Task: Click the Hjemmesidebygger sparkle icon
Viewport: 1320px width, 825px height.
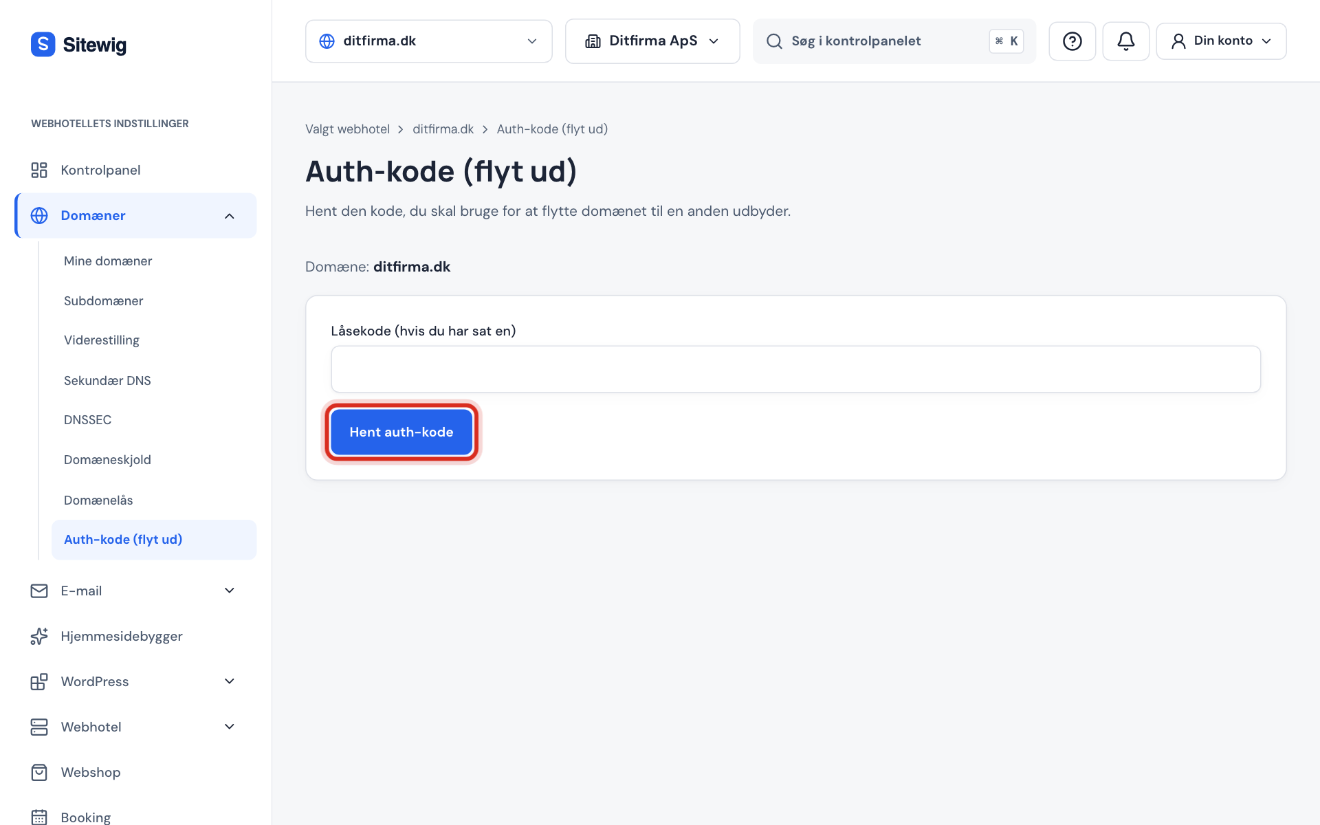Action: pos(39,636)
